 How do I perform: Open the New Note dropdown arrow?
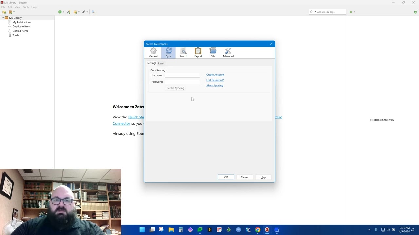tap(79, 12)
